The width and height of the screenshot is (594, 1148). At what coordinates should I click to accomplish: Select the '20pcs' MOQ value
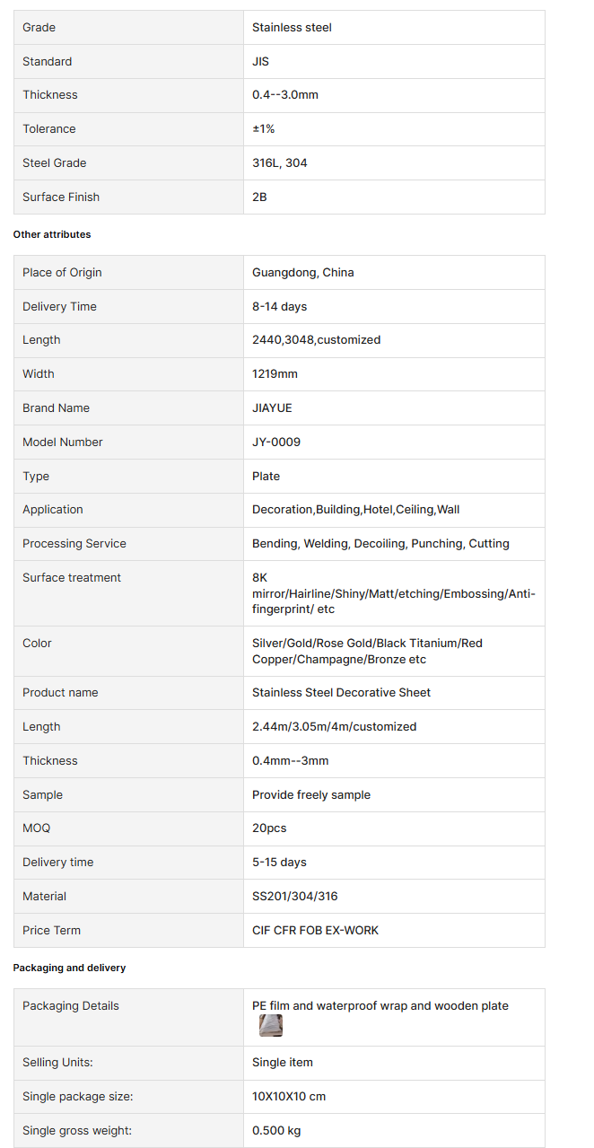pos(269,828)
